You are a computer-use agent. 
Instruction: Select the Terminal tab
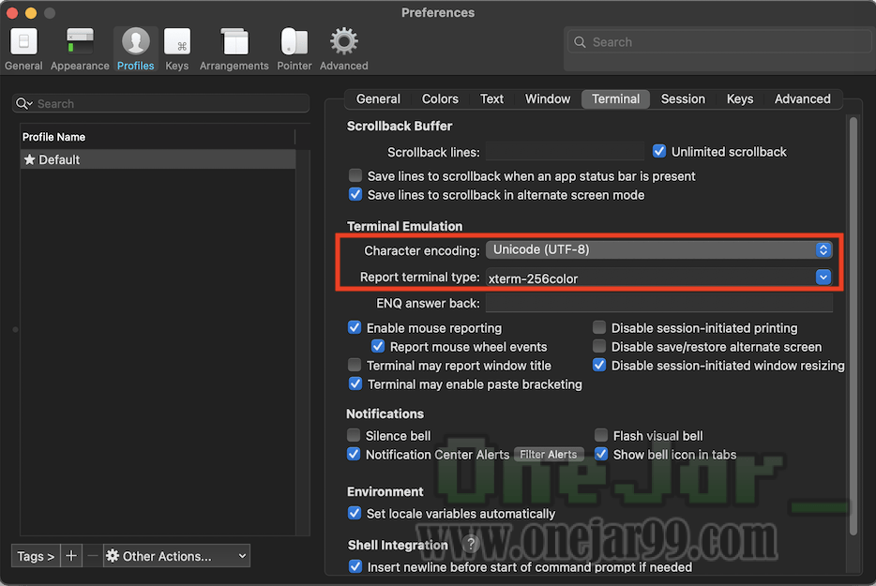pos(615,98)
